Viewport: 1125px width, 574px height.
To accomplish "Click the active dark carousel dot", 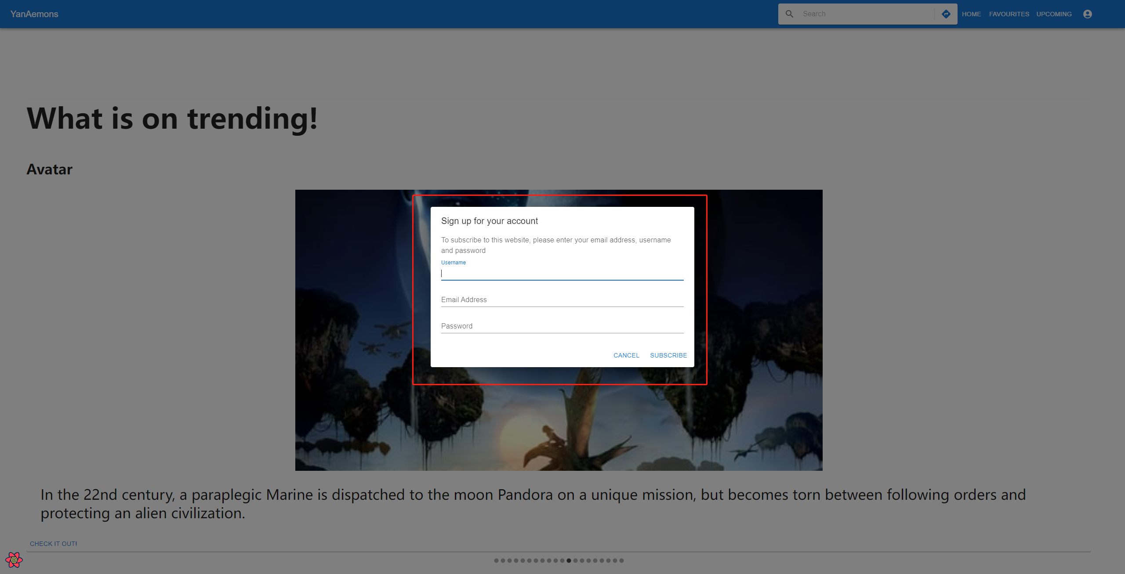I will point(569,560).
